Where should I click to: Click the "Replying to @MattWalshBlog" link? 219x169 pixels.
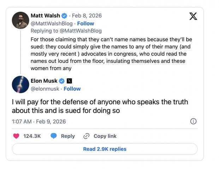(66, 31)
